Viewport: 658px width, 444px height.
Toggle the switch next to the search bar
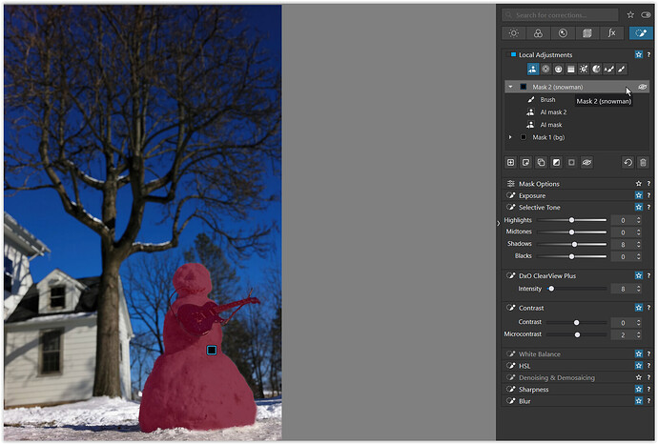(646, 15)
